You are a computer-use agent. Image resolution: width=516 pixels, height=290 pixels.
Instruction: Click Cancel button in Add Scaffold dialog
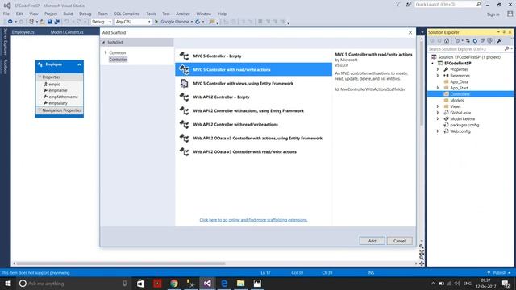point(399,241)
